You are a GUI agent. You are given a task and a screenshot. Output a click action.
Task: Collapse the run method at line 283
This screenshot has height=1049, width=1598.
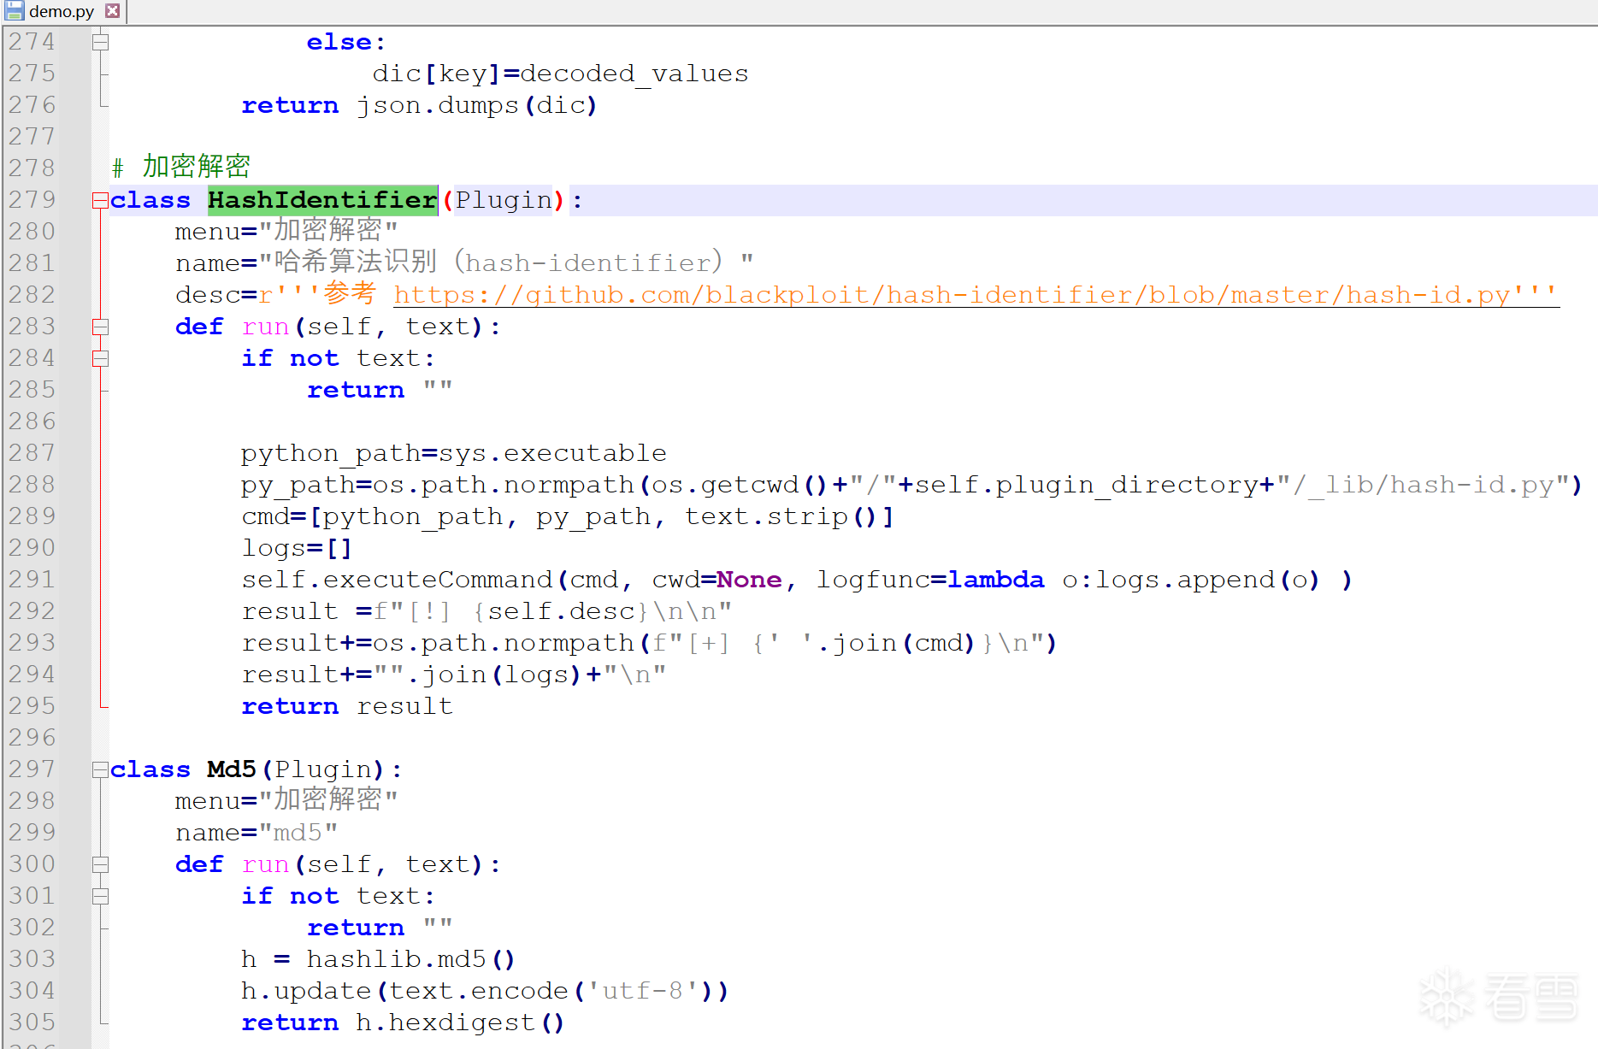[101, 327]
